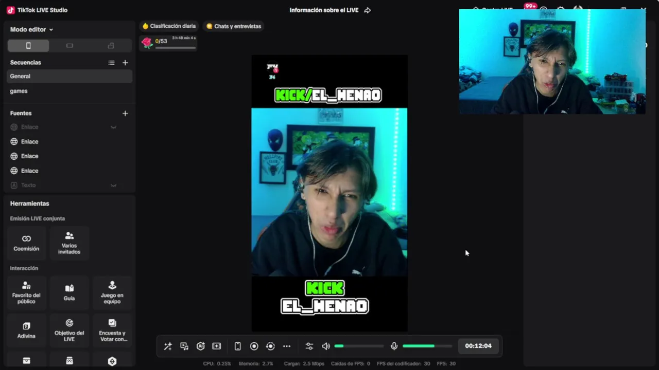Viewport: 659px width, 370px height.
Task: Click the rose gift goal 0/53 progress
Action: point(168,43)
